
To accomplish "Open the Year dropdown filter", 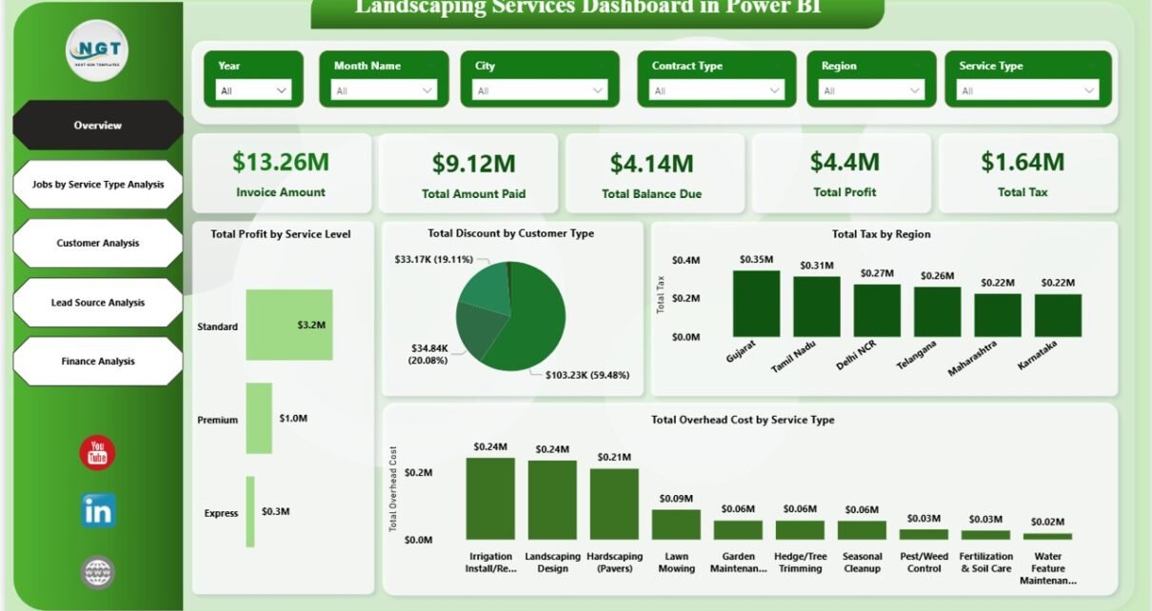I will pos(254,90).
